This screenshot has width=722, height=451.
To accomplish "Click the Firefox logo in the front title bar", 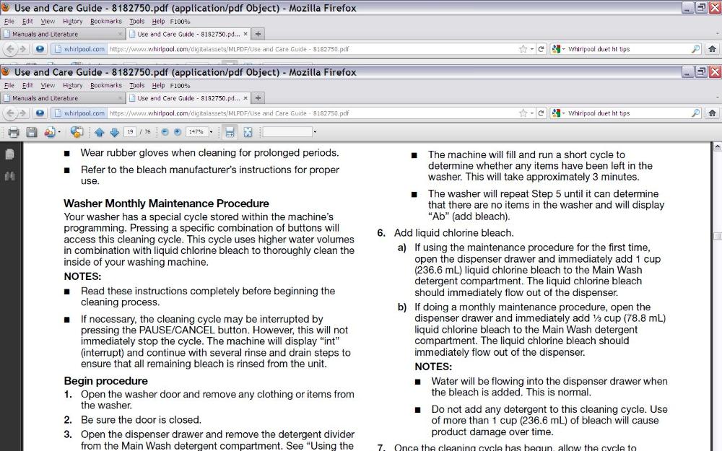I will tap(6, 71).
